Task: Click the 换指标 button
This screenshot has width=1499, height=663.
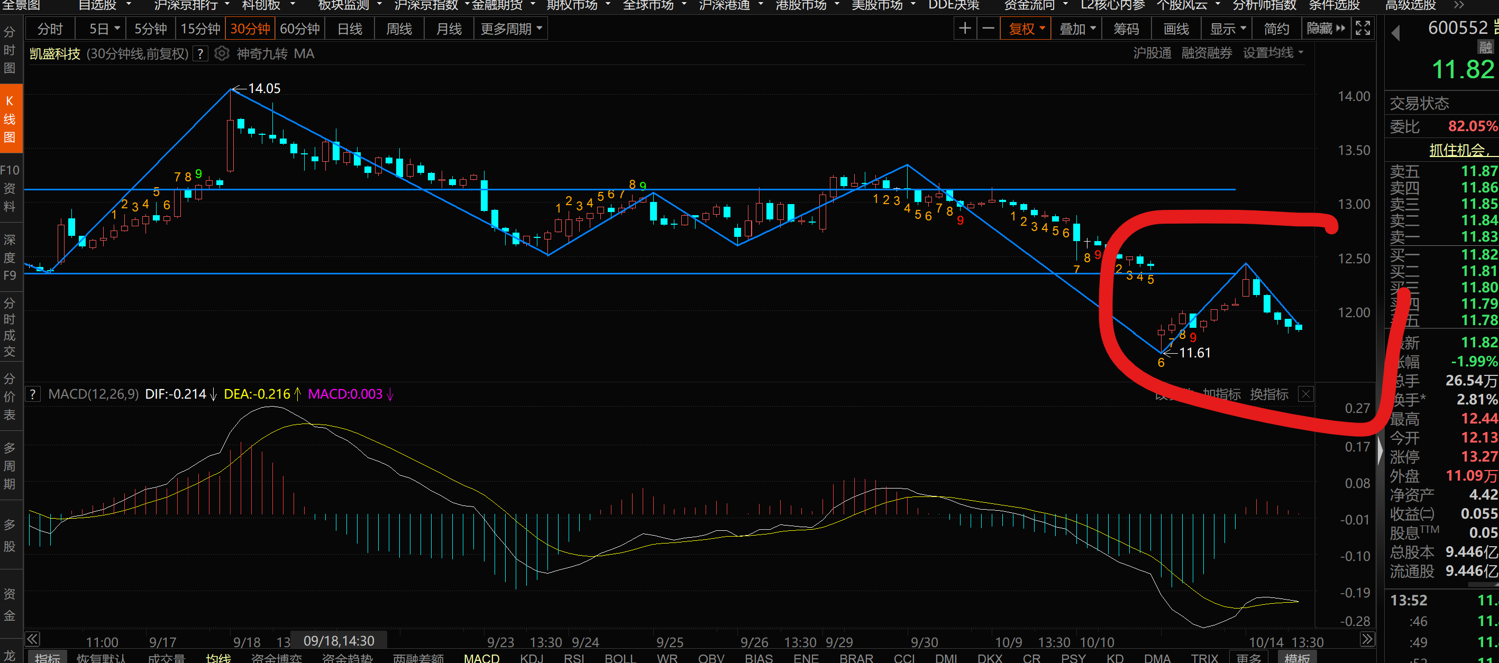Action: (1268, 394)
